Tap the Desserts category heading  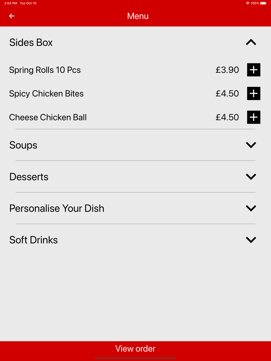pyautogui.click(x=29, y=177)
